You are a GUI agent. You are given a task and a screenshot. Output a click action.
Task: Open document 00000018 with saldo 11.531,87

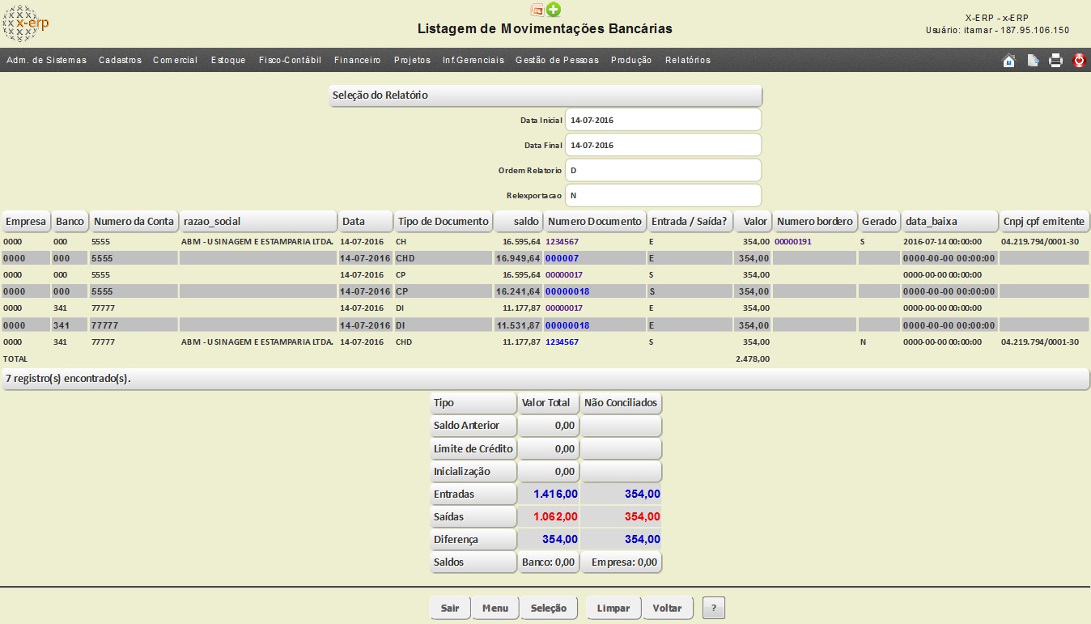tap(567, 325)
